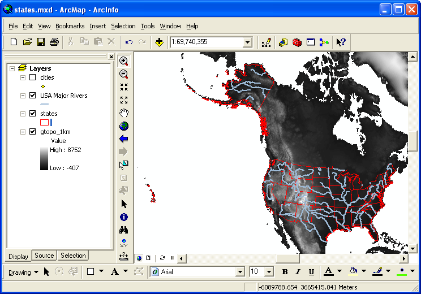Open the map scale dropdown
Viewport: 421px width, 294px height.
point(247,42)
